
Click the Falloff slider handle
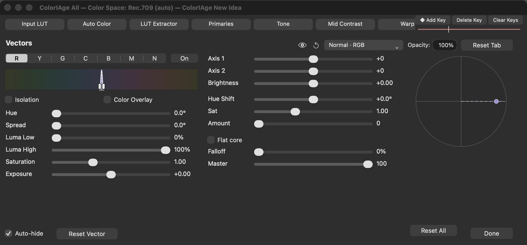click(259, 152)
